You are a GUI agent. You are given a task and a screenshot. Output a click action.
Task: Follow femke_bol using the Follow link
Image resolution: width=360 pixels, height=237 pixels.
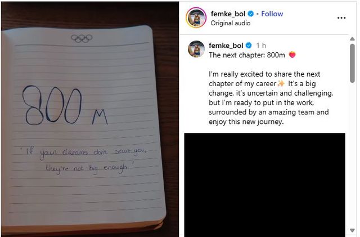(272, 14)
